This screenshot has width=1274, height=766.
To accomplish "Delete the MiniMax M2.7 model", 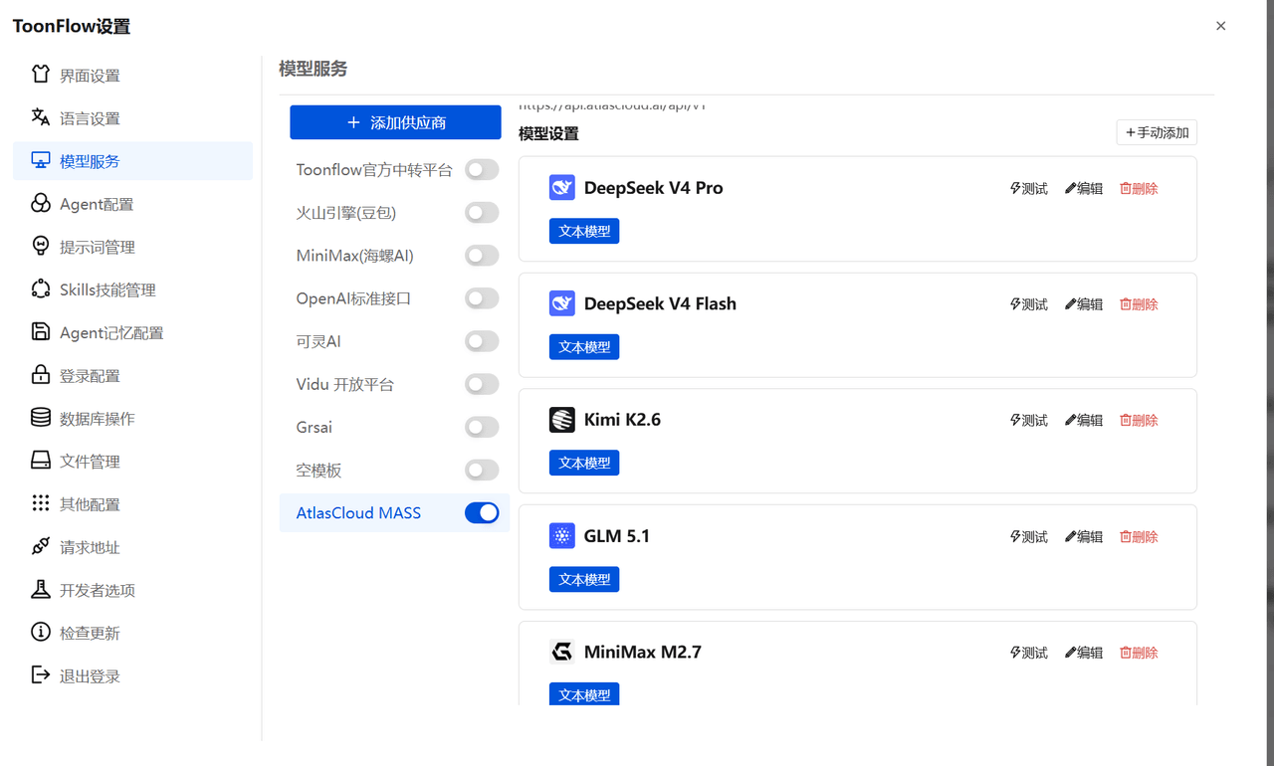I will click(1139, 653).
